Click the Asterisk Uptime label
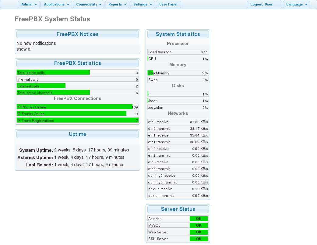Image resolution: width=317 pixels, height=245 pixels. click(x=35, y=158)
